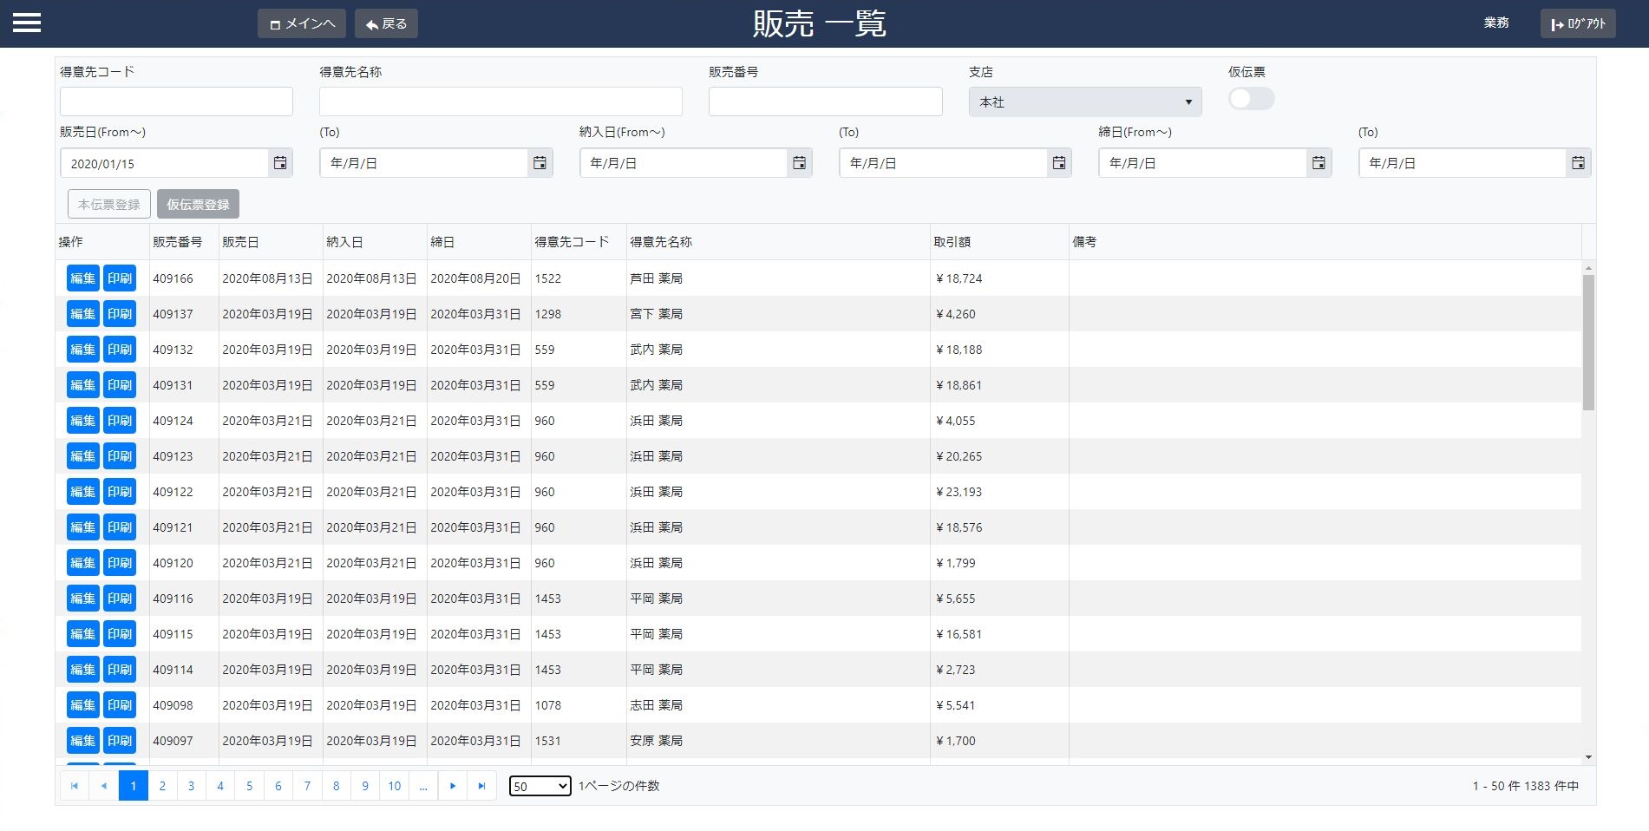Open the hamburger menu icon
The width and height of the screenshot is (1649, 831).
pos(27,23)
